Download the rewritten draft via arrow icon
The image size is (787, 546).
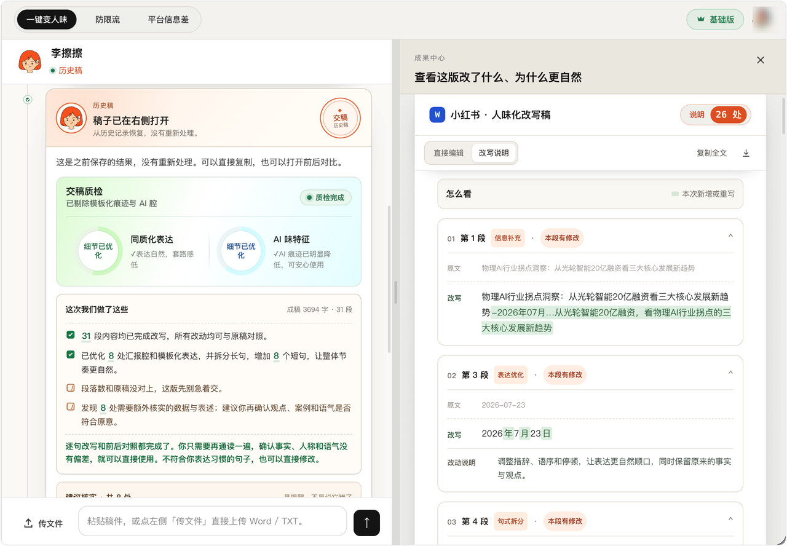pos(746,153)
